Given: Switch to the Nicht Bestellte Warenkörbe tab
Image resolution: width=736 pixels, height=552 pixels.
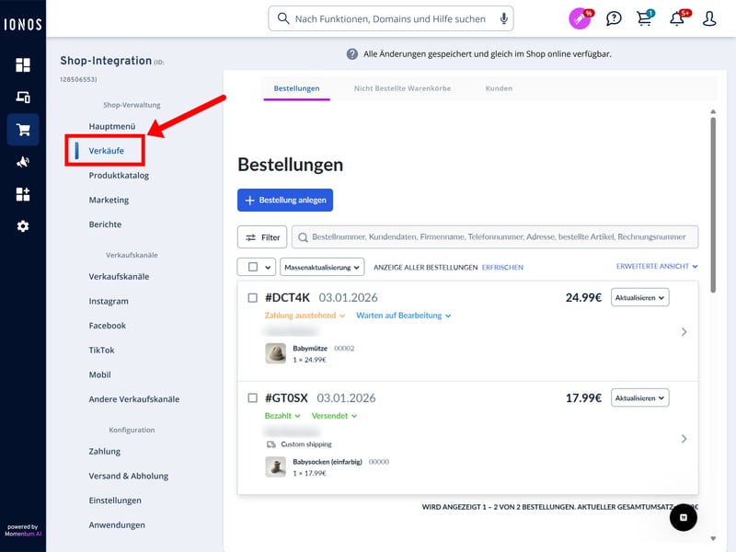Looking at the screenshot, I should click(x=402, y=88).
